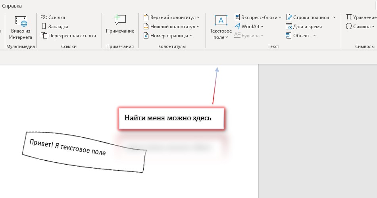
Task: Insert a hyperlink with Ссылка
Action: [53, 17]
